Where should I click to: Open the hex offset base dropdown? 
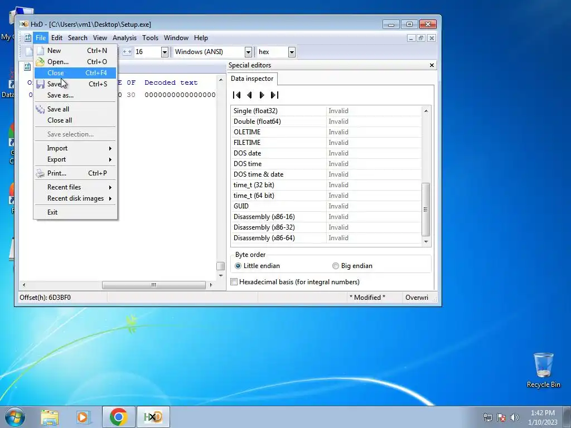click(x=292, y=52)
